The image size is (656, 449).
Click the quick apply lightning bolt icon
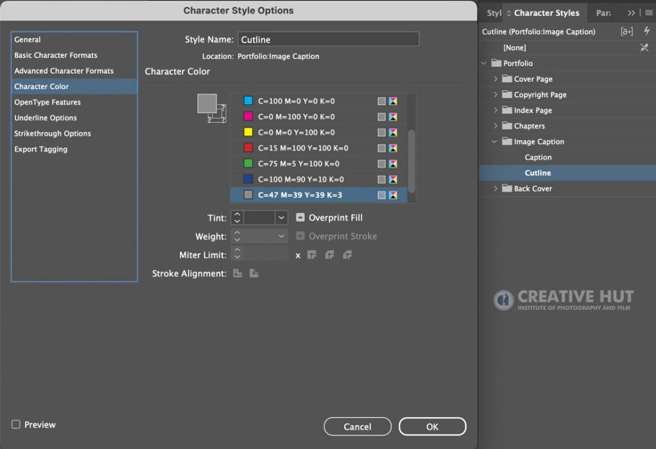point(646,31)
